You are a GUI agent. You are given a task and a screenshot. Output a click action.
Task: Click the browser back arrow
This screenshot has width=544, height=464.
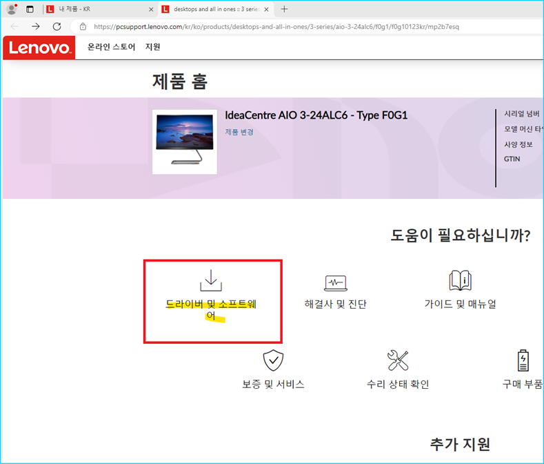(14, 26)
